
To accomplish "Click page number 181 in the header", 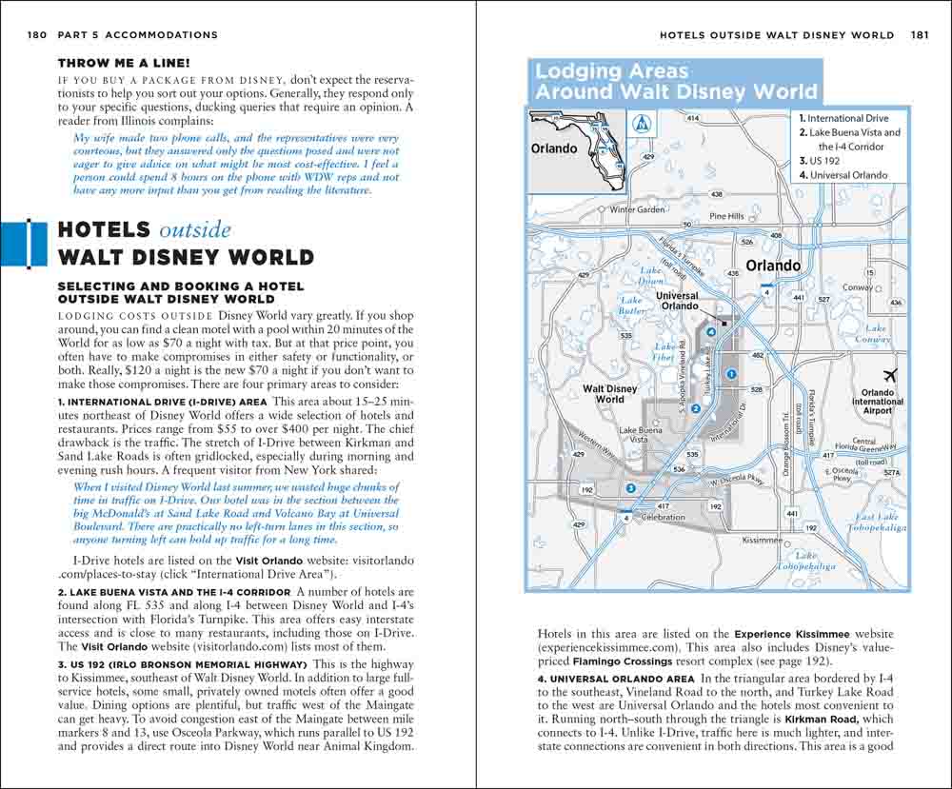I will pyautogui.click(x=919, y=35).
